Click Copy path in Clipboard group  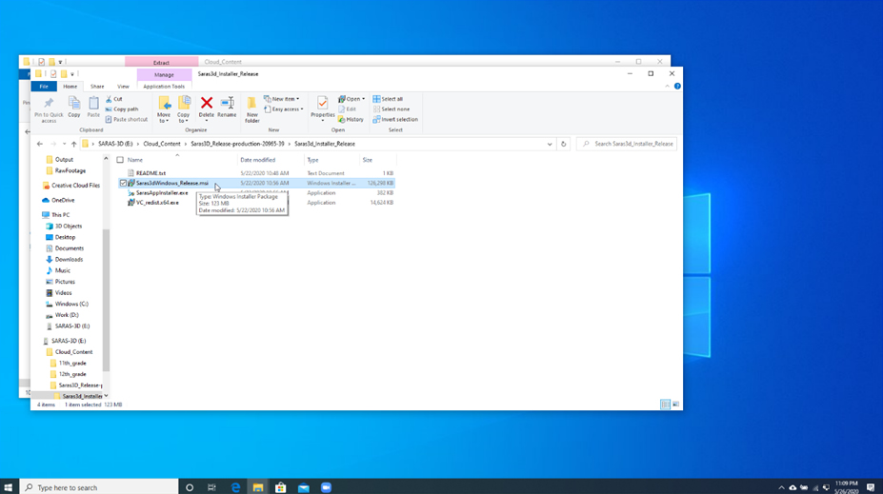coord(122,109)
